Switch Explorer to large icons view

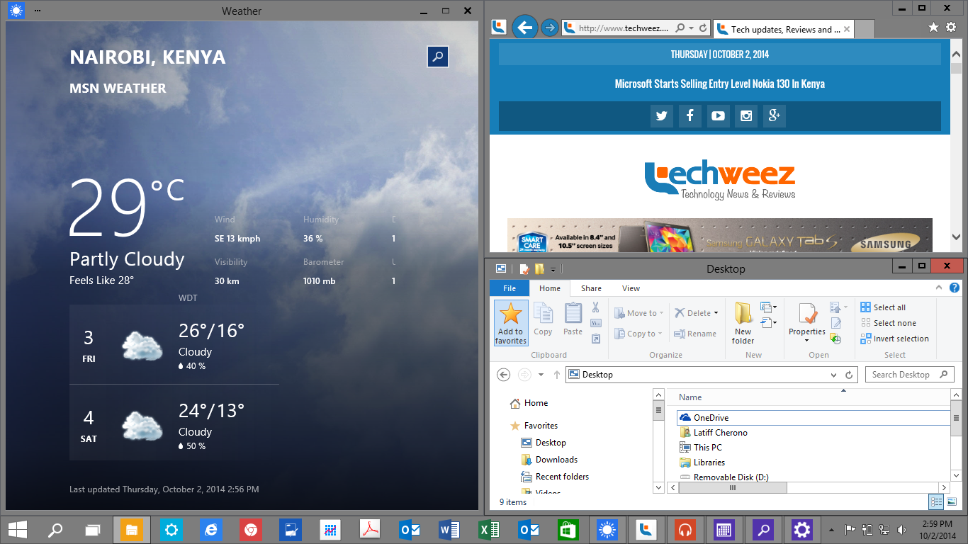click(952, 501)
